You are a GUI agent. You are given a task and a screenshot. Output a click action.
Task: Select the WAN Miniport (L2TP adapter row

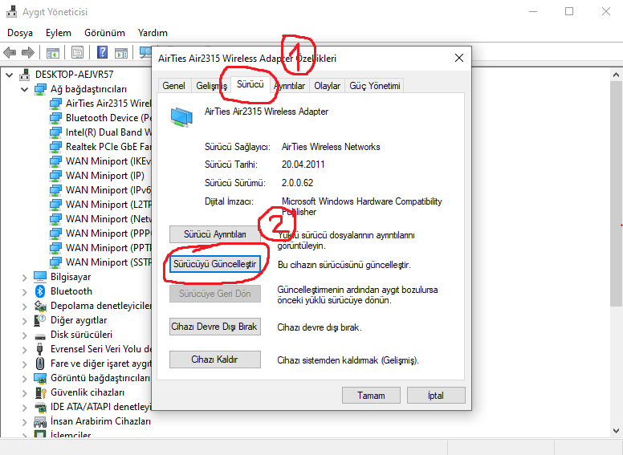(x=100, y=205)
